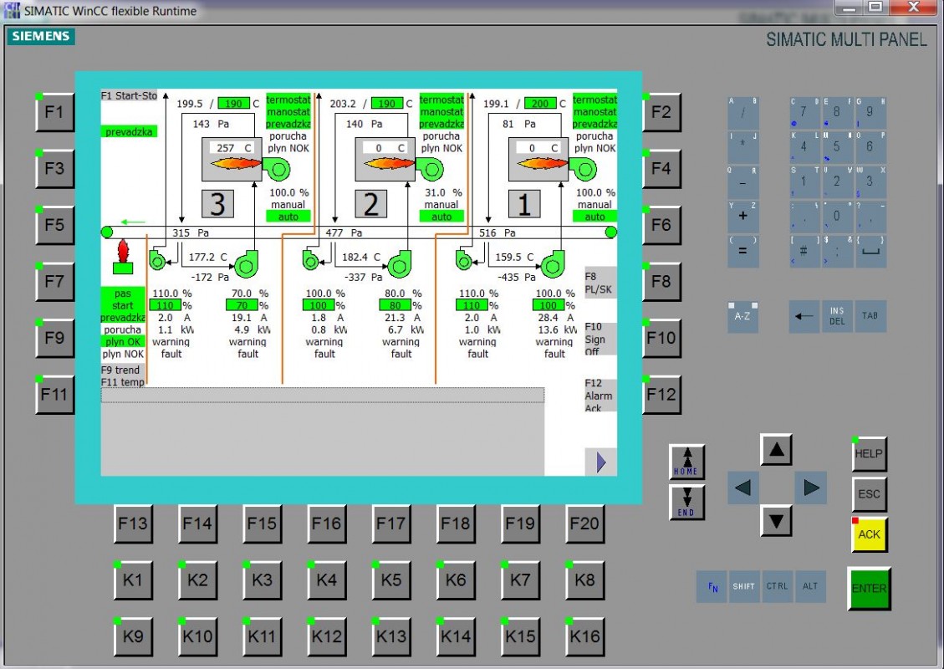This screenshot has width=944, height=669.
Task: Click the TAB key
Action: pos(870,316)
